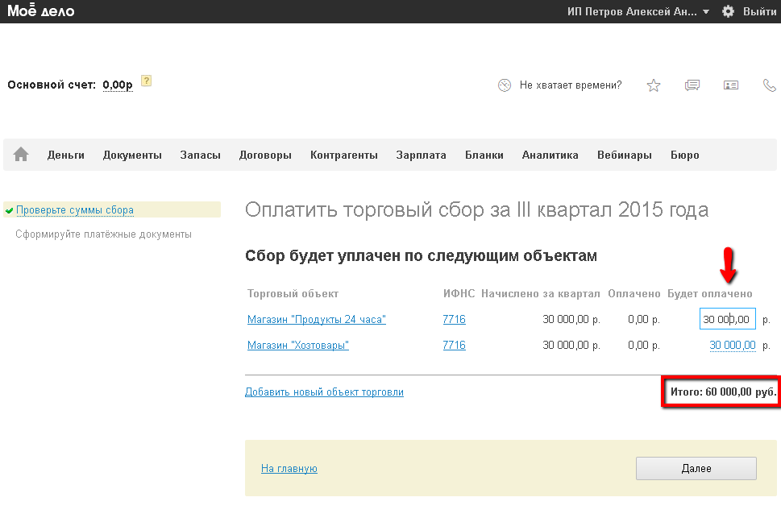Select the Проверьте суммы сбора step
The image size is (781, 518).
75,210
